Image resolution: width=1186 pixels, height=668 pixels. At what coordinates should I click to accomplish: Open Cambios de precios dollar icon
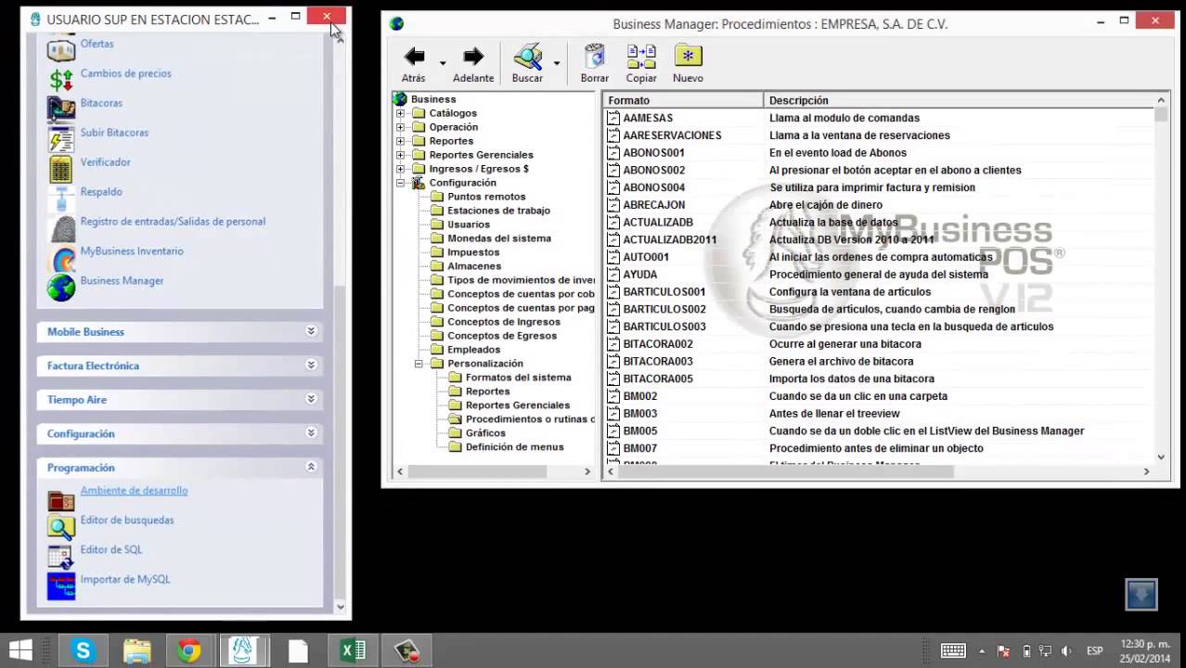click(x=61, y=80)
